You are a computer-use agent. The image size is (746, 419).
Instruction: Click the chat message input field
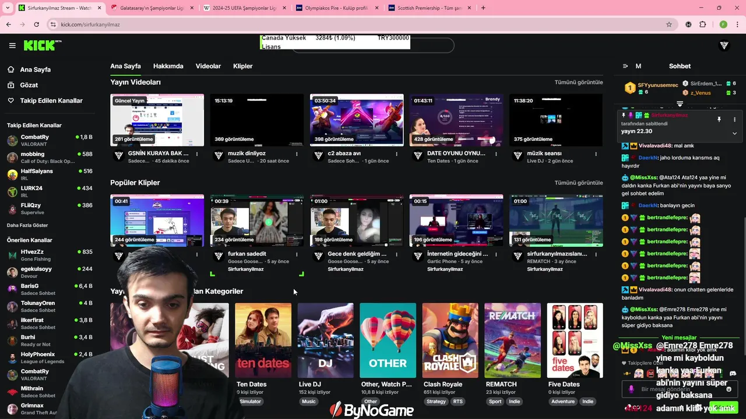click(680, 389)
